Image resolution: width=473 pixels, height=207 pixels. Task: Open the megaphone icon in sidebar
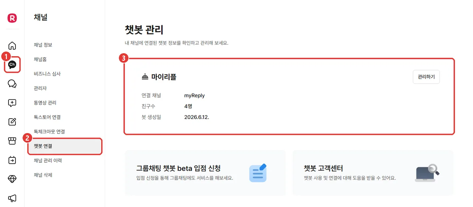click(12, 198)
